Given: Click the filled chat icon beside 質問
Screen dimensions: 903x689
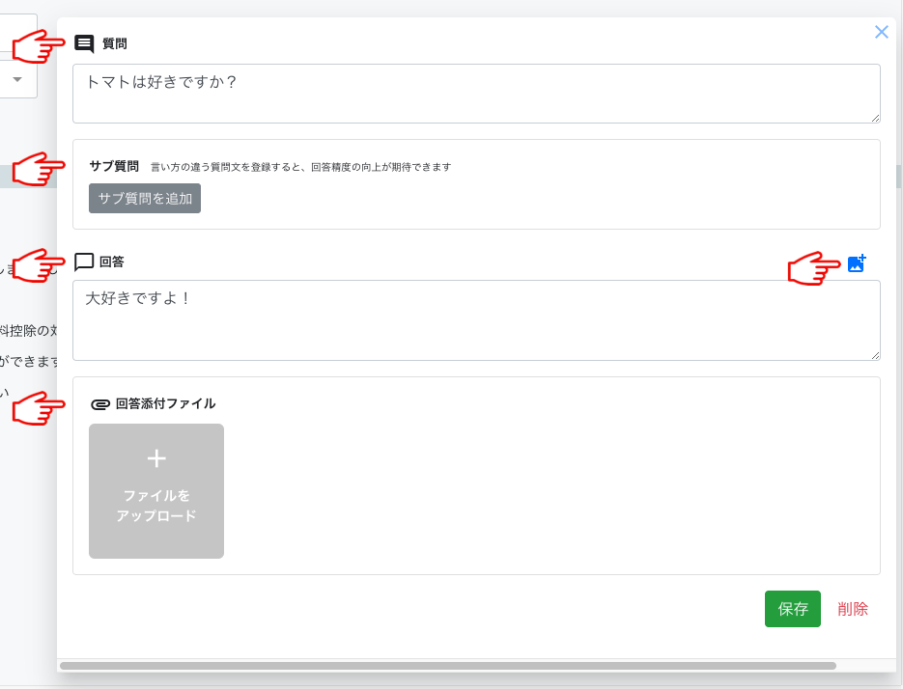Looking at the screenshot, I should click(x=84, y=43).
